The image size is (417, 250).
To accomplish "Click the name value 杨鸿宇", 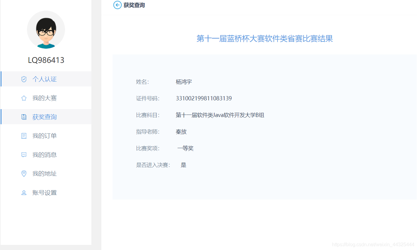I will point(184,82).
